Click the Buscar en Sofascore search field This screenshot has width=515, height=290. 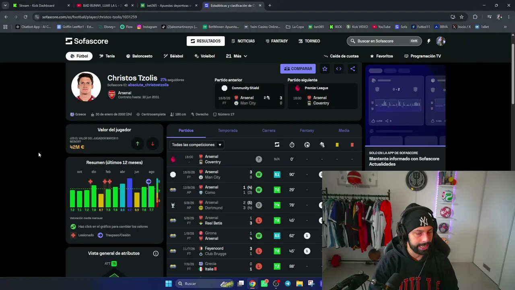click(x=384, y=41)
